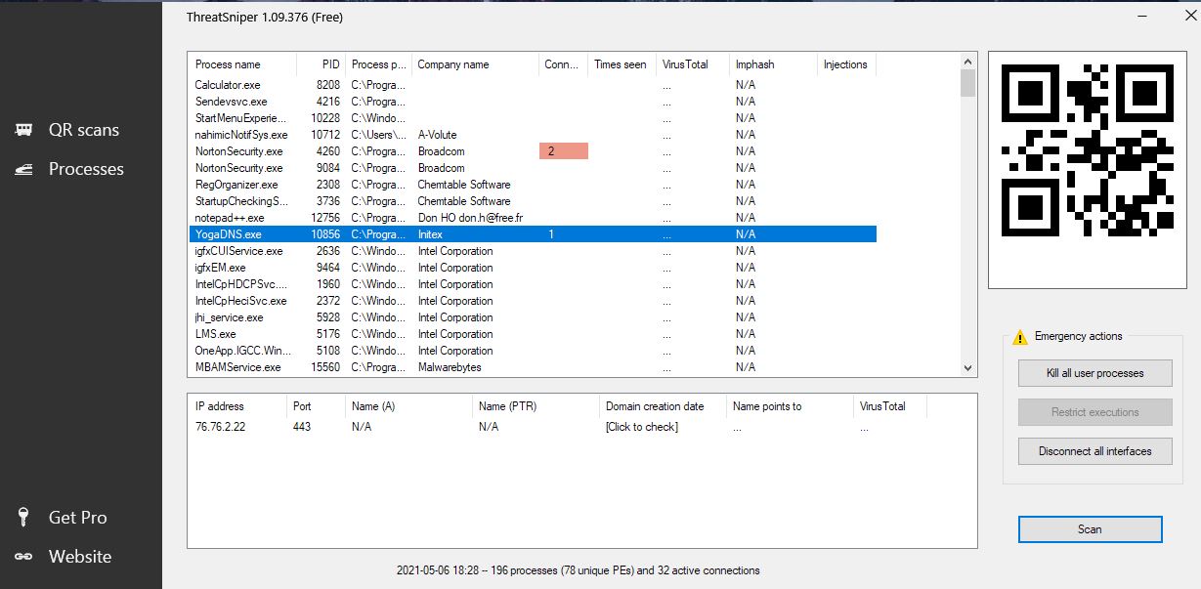This screenshot has height=589, width=1201.
Task: Select IntelCpHDCPSvc process
Action: 533,284
